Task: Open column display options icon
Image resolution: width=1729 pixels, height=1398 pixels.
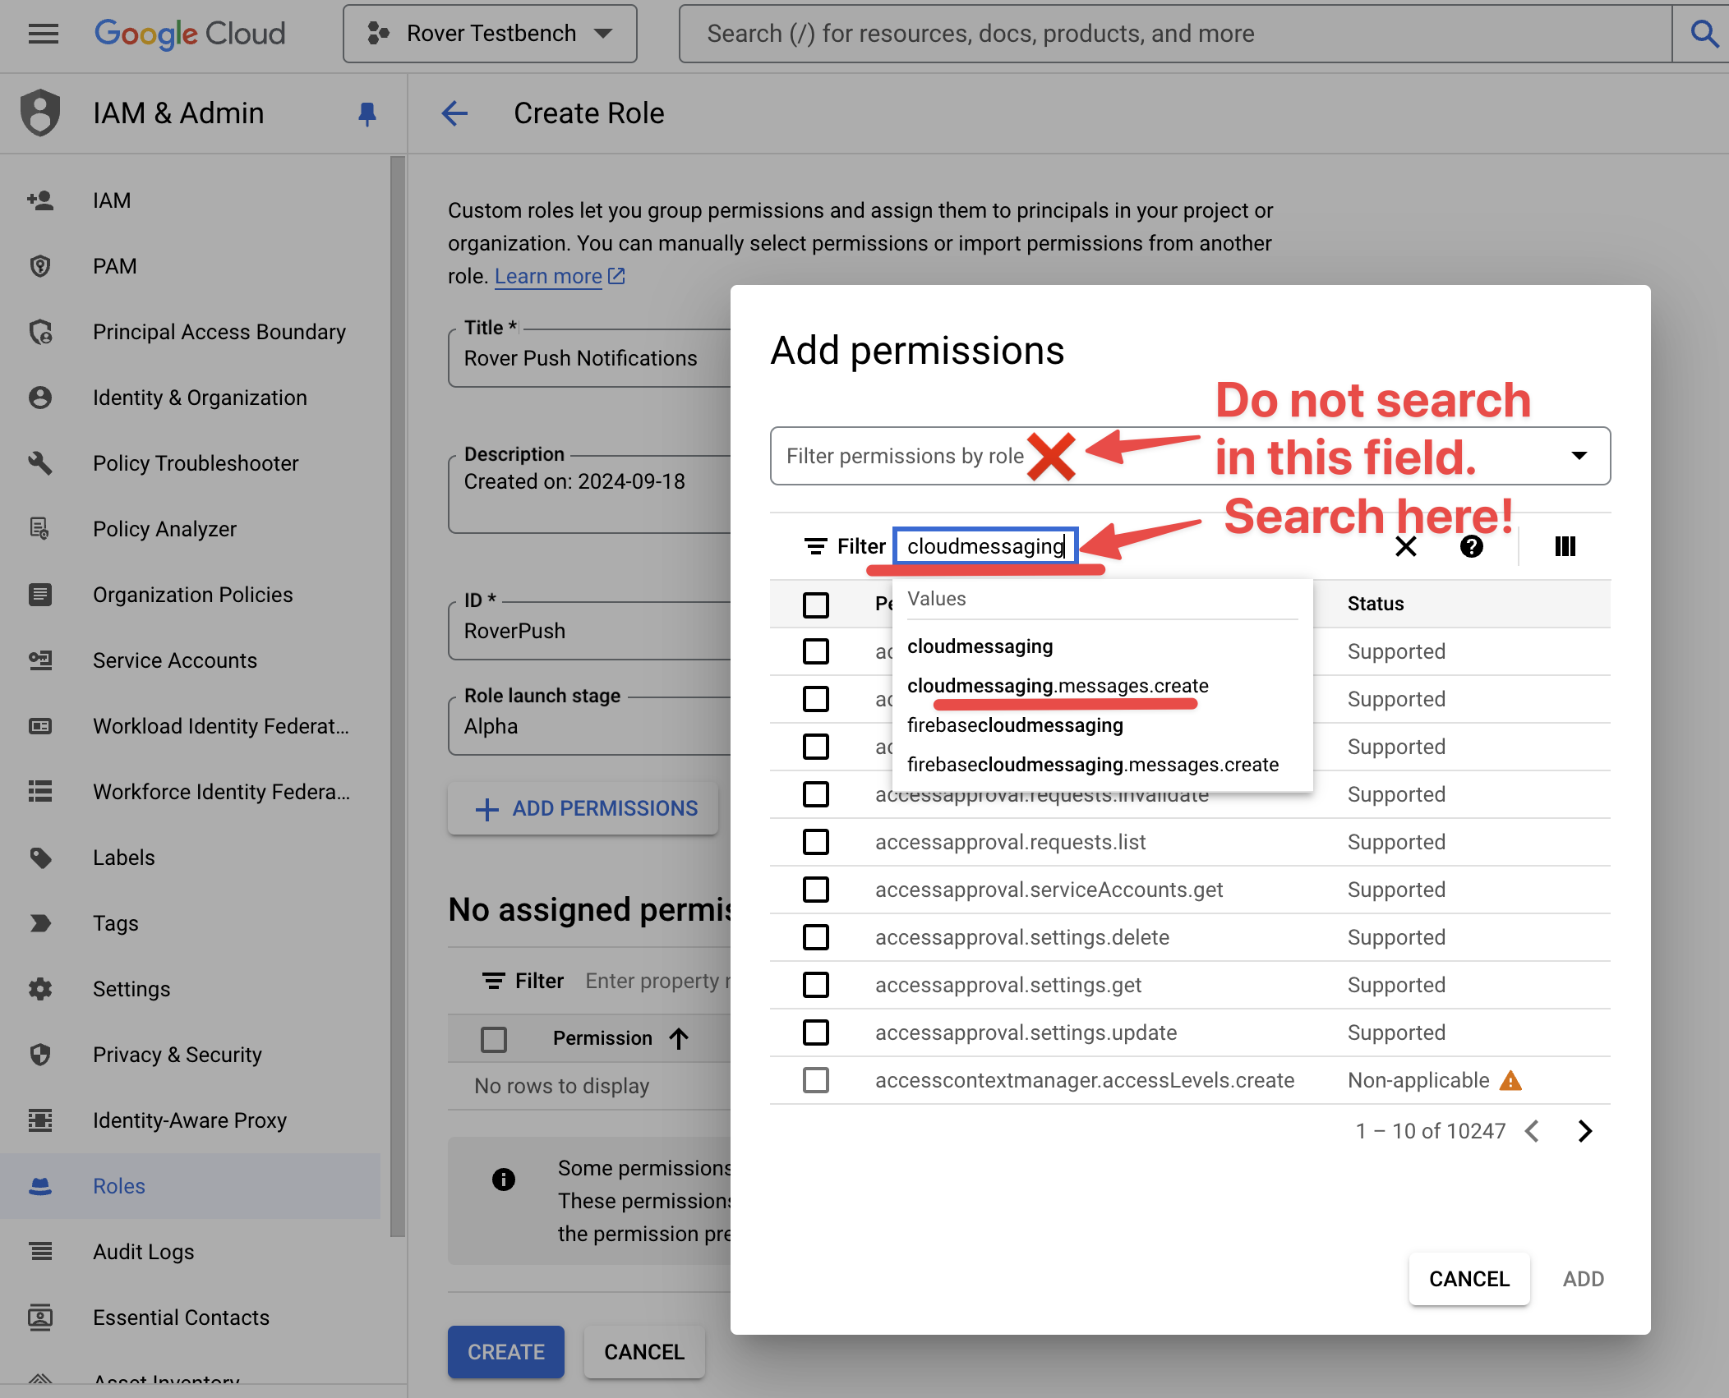Action: tap(1565, 546)
